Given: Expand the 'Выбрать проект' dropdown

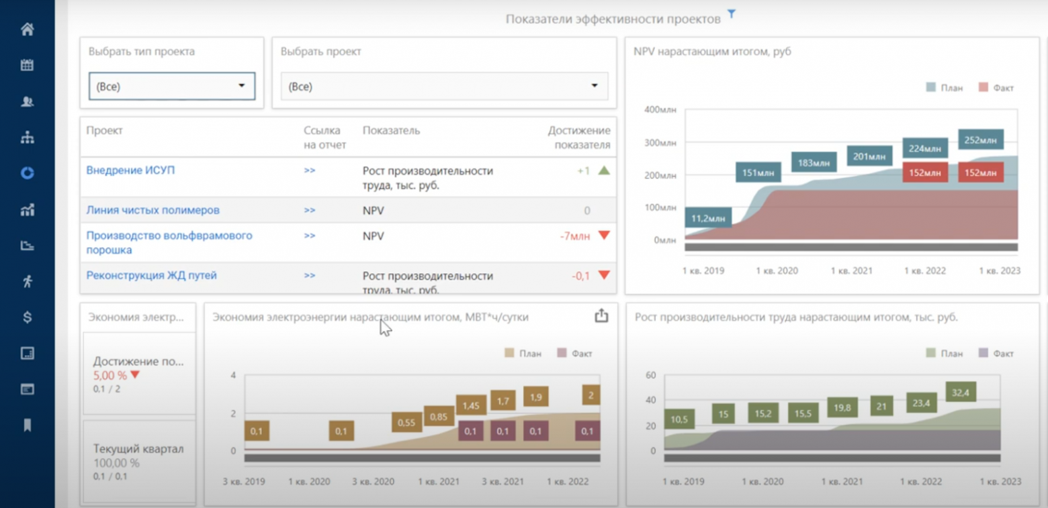Looking at the screenshot, I should (444, 87).
